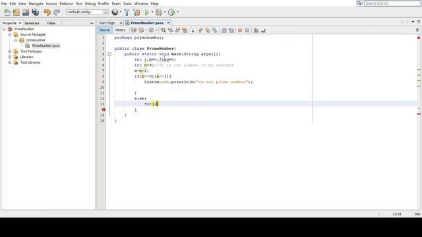Click the New File toolbar icon

tap(7, 13)
